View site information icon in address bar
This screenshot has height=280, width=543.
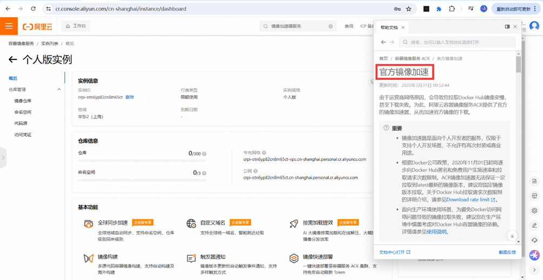coord(49,9)
